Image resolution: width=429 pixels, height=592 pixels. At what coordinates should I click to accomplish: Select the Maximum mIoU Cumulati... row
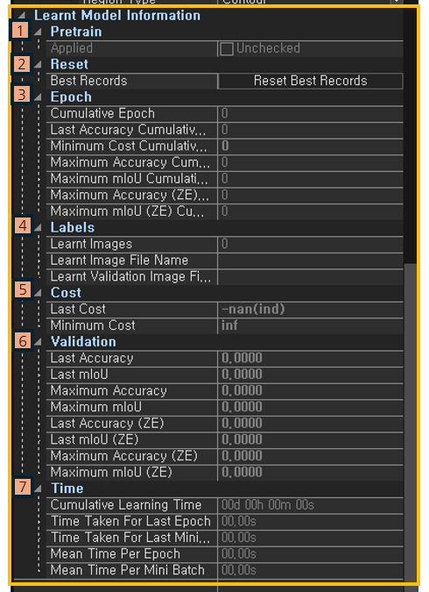point(225,179)
